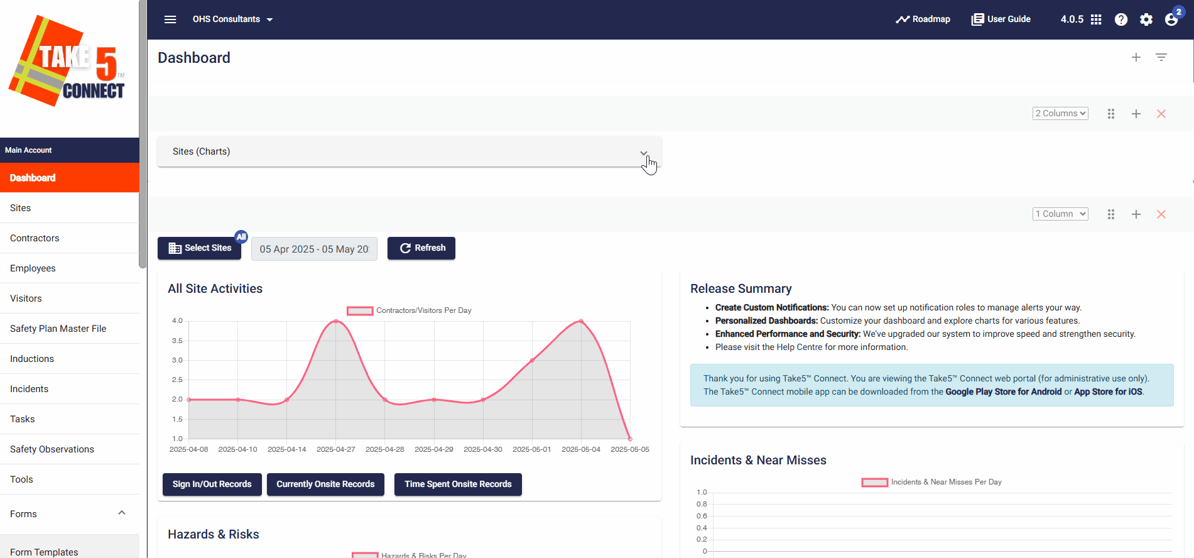The image size is (1194, 558).
Task: Open the 2 Columns layout dropdown
Action: pos(1060,114)
